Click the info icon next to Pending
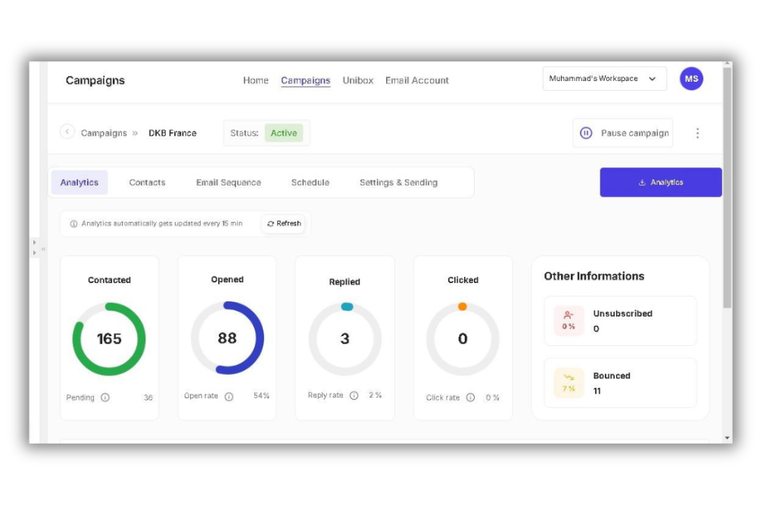757x505 pixels. click(x=105, y=397)
